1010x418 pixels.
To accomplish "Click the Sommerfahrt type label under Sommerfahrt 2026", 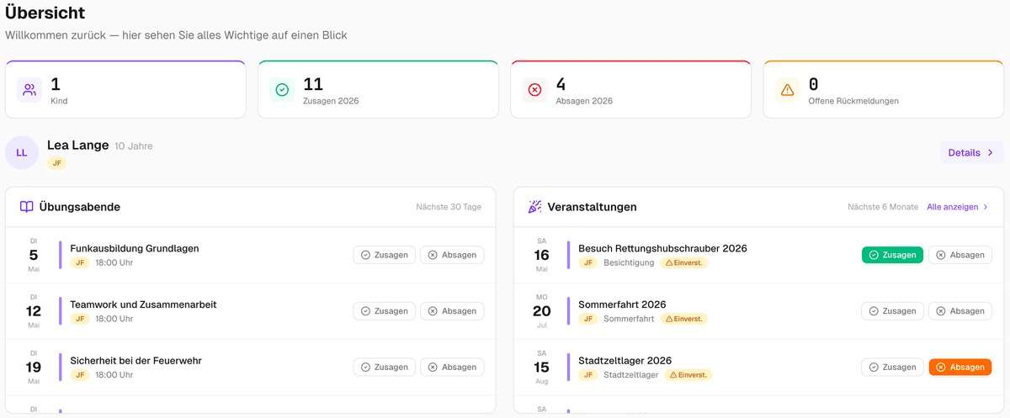I will [629, 319].
